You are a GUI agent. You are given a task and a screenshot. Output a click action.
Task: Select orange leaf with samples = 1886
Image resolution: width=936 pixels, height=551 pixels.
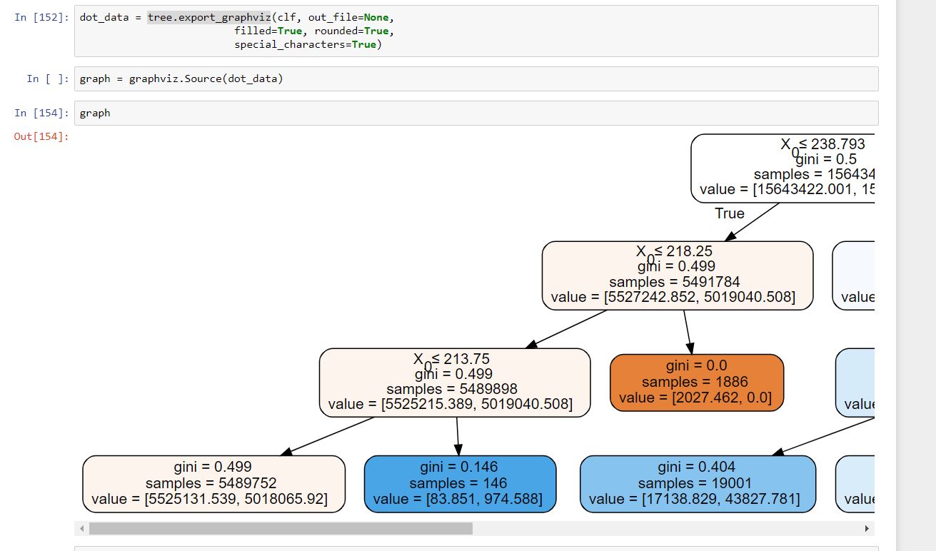(697, 383)
